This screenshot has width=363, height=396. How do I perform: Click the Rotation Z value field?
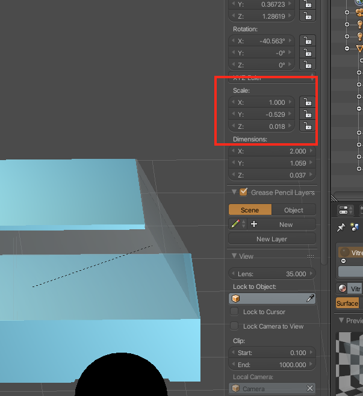point(261,65)
